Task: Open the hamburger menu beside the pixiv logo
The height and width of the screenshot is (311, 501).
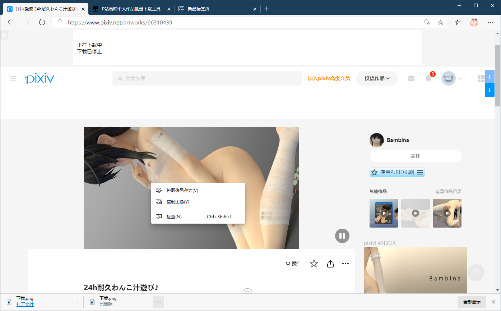Action: coord(13,78)
